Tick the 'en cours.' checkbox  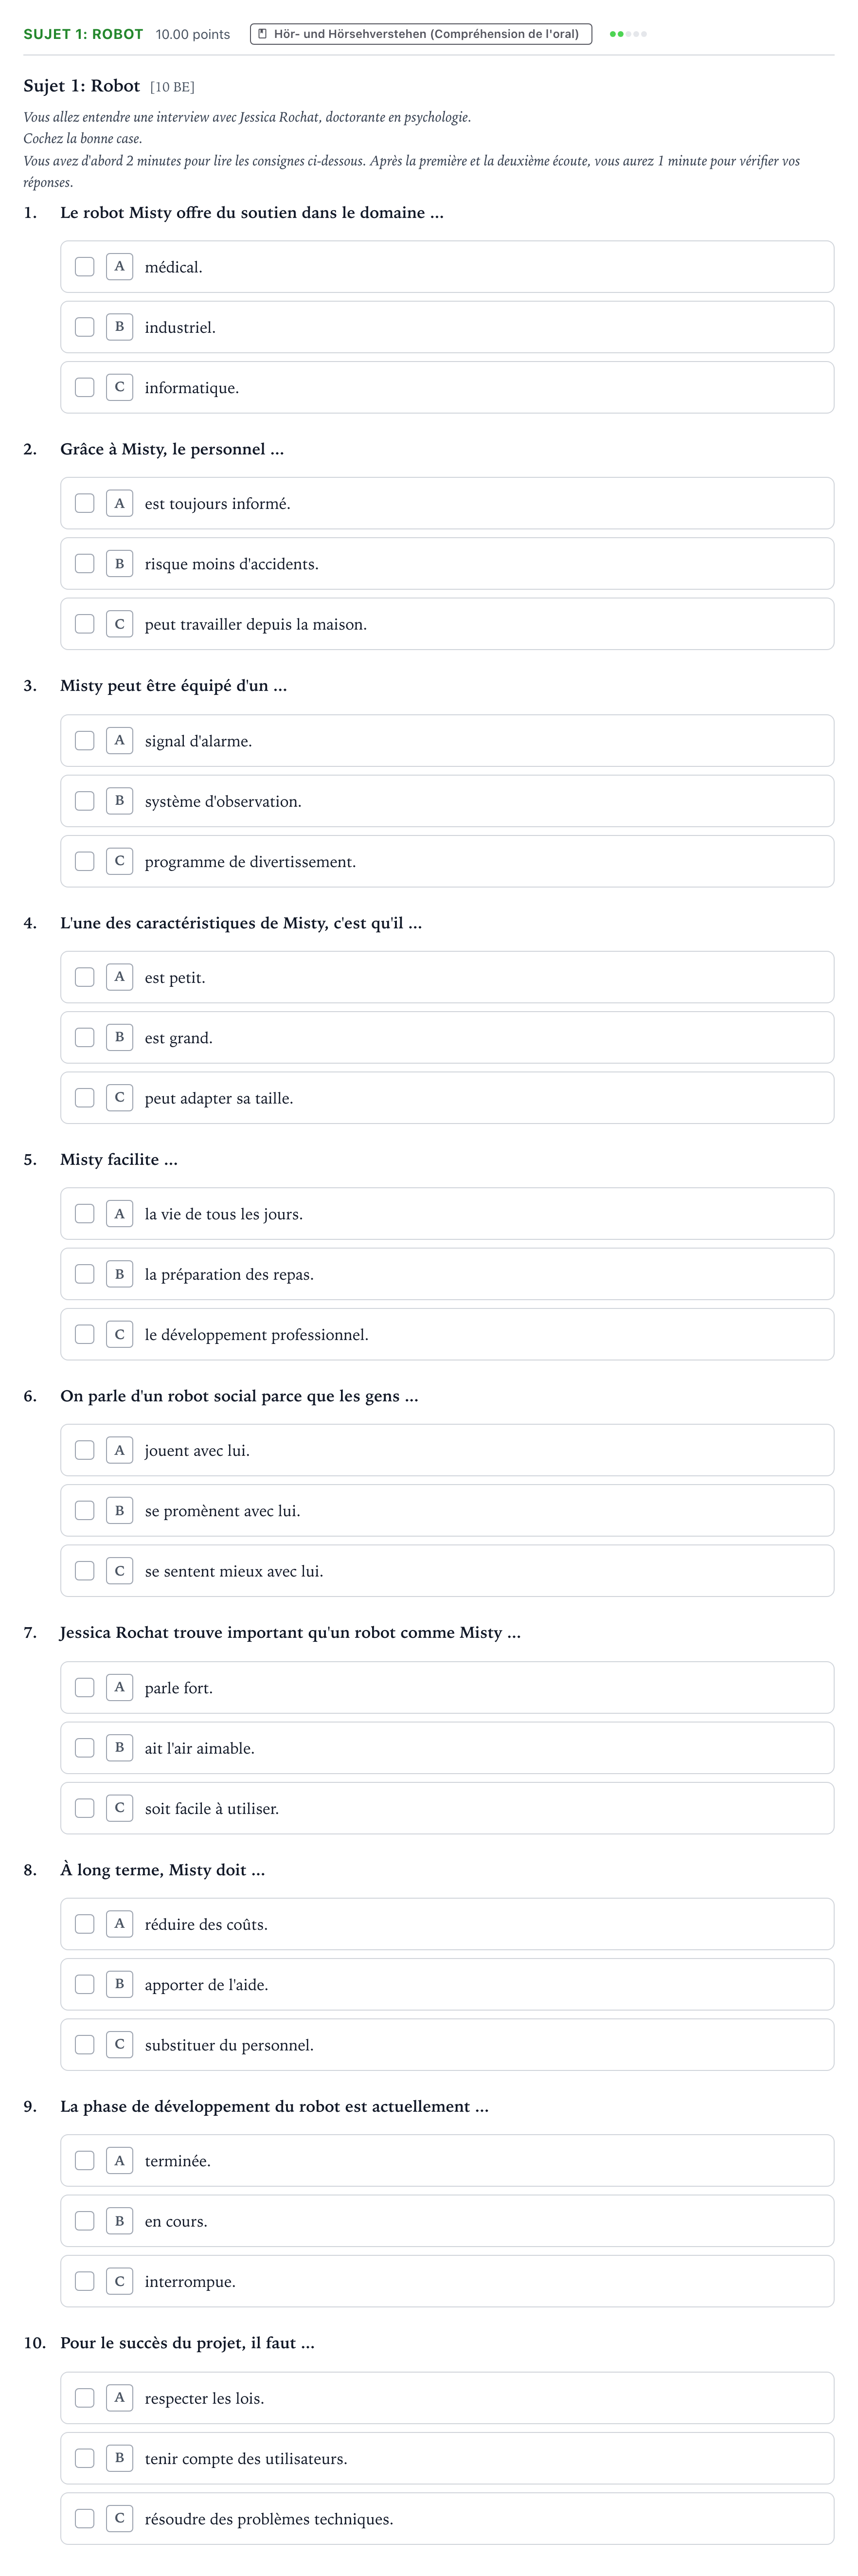85,2221
